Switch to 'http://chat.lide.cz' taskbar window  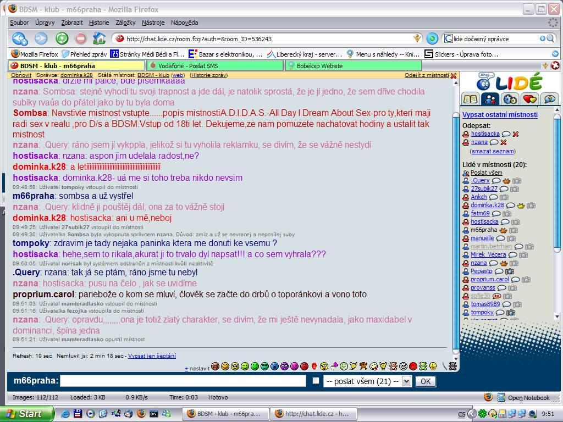pos(313,414)
